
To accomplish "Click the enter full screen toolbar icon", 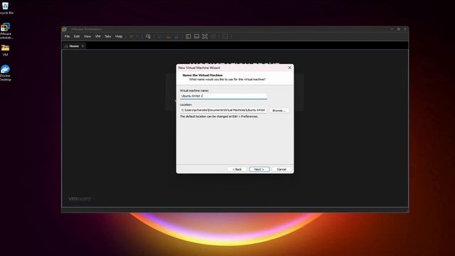I will pos(205,36).
